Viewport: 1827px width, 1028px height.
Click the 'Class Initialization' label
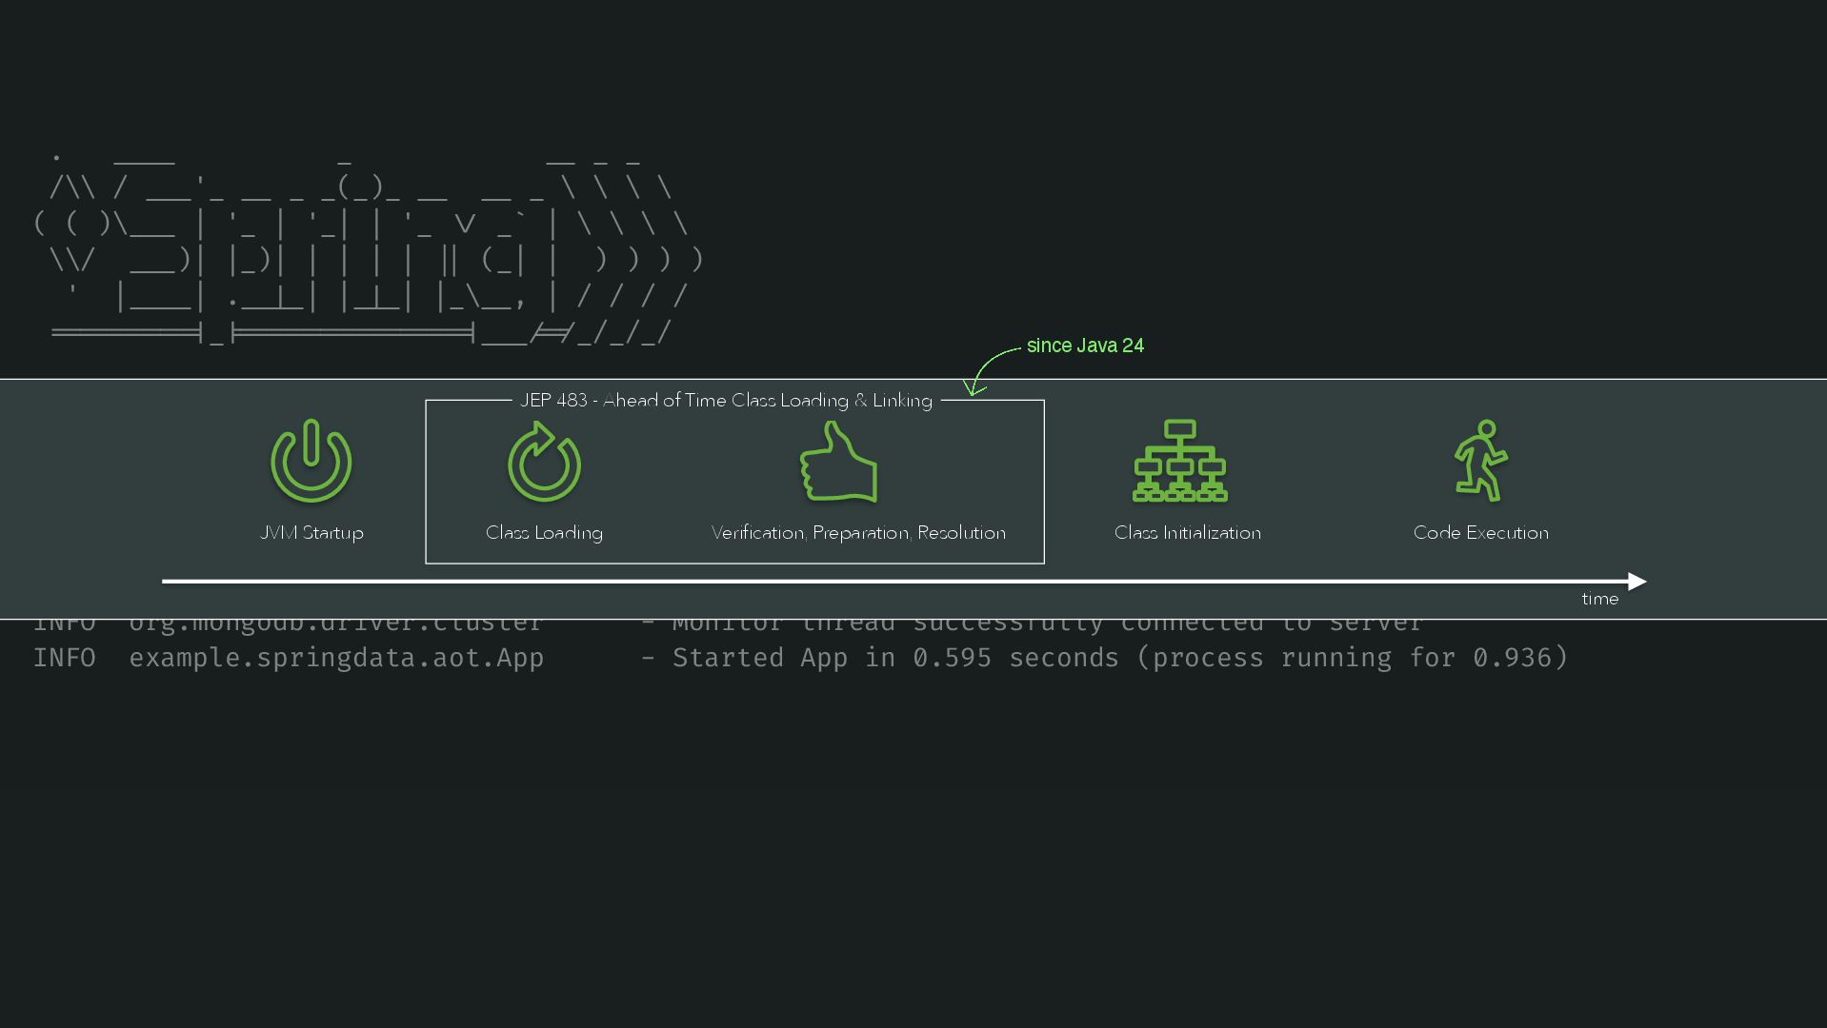tap(1188, 533)
